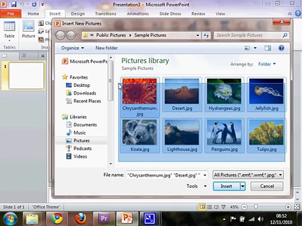
Task: Select Podcasts library
Action: [x=79, y=148]
